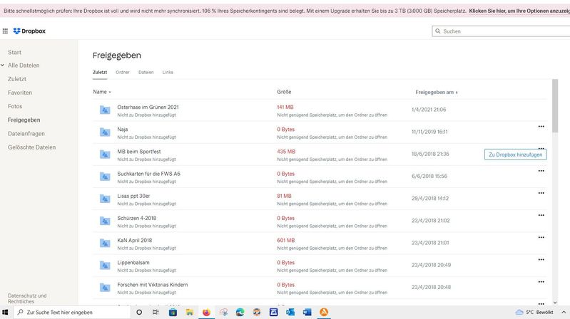570x319 pixels.
Task: Switch to the Dateien tab
Action: tap(146, 72)
